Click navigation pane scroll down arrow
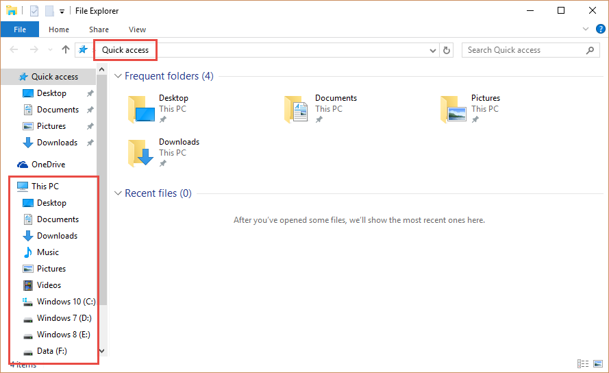 coord(102,351)
